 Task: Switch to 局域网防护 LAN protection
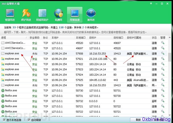click(42, 15)
